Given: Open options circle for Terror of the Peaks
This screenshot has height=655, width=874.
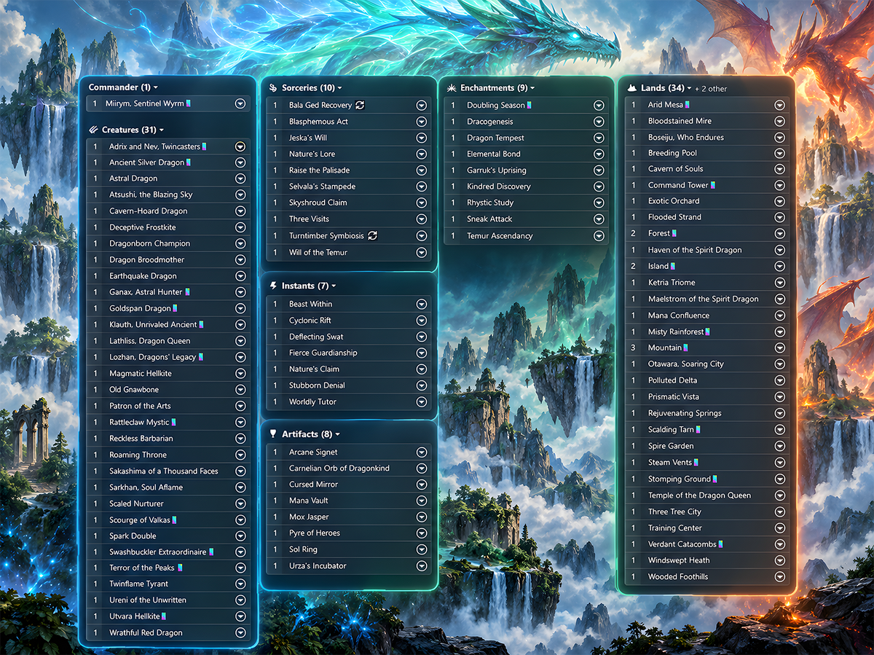Looking at the screenshot, I should [x=240, y=568].
